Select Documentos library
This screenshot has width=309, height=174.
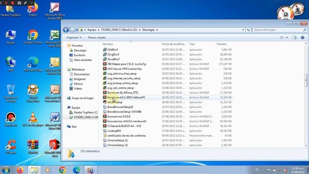pyautogui.click(x=82, y=74)
